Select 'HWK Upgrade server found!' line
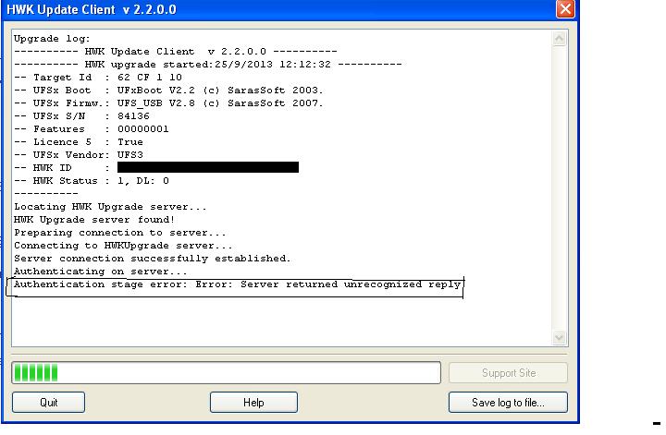This screenshot has height=435, width=666. coord(94,220)
